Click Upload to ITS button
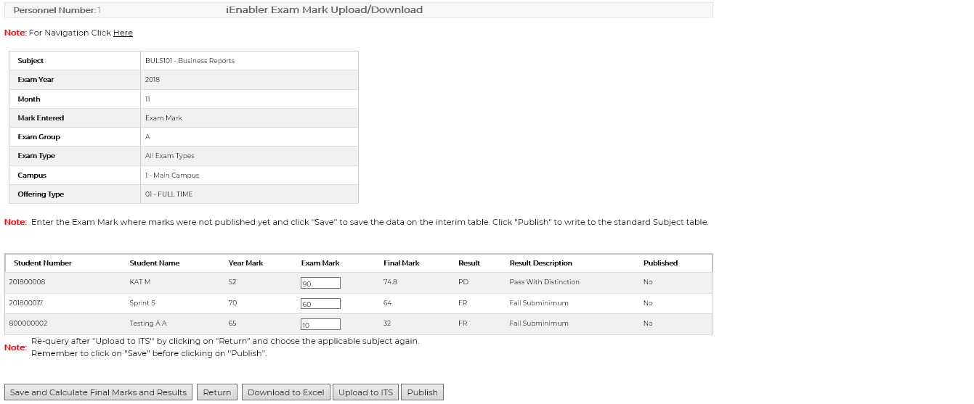 365,392
